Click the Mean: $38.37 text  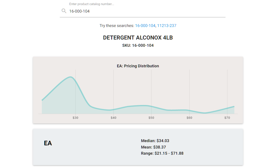(x=153, y=147)
